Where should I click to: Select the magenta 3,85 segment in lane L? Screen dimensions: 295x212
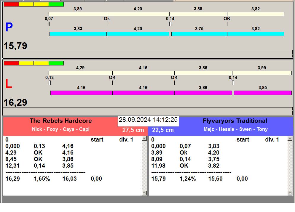point(263,93)
